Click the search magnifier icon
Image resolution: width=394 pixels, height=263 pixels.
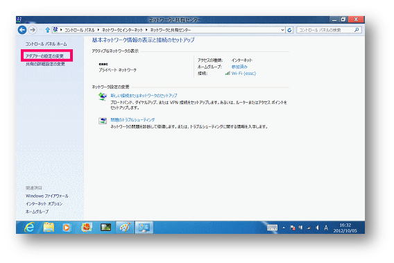[357, 30]
